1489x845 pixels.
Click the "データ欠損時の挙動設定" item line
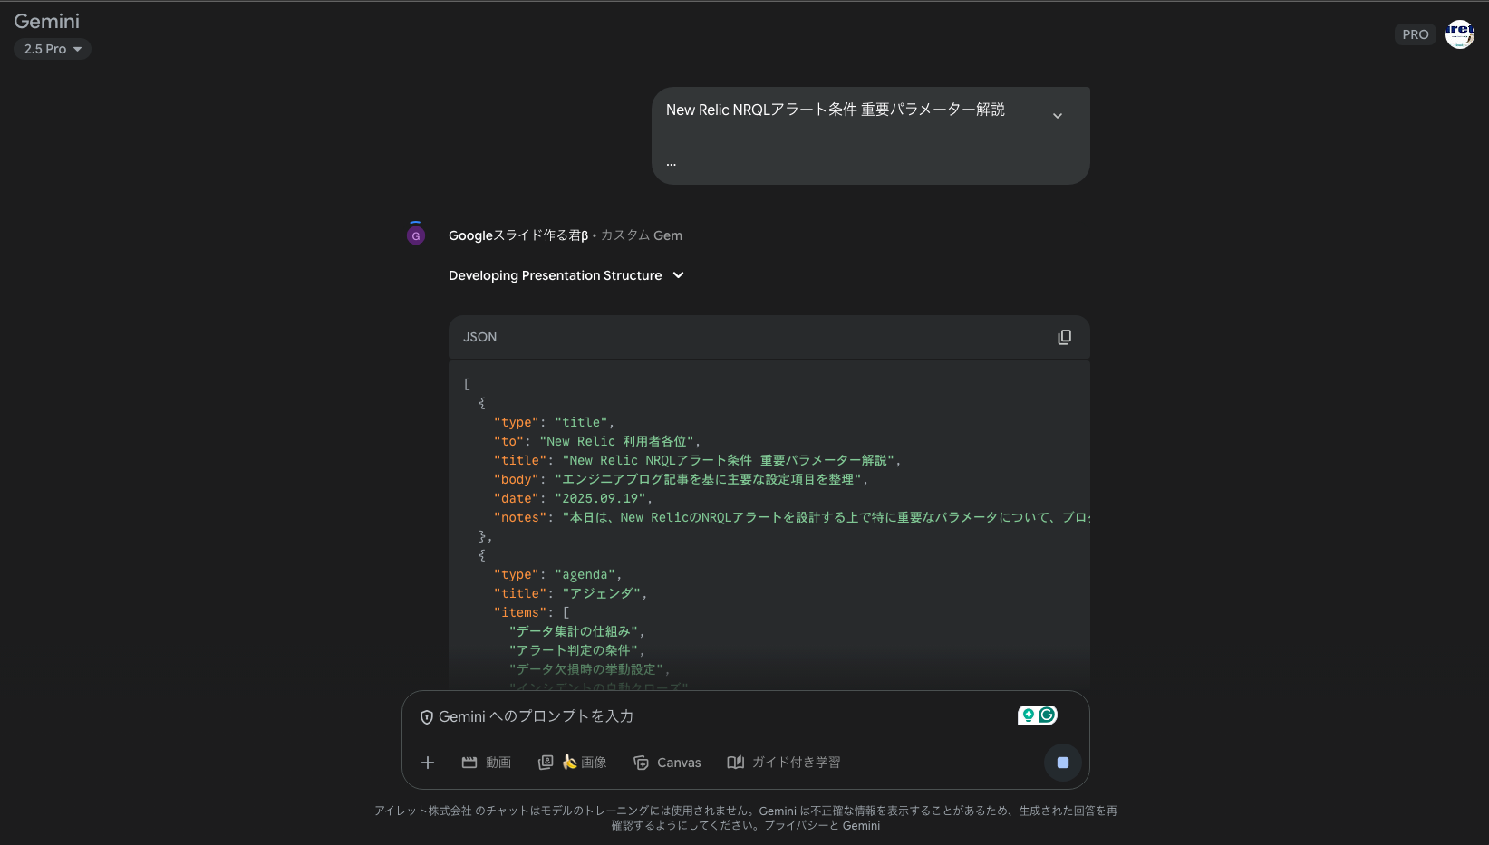589,669
